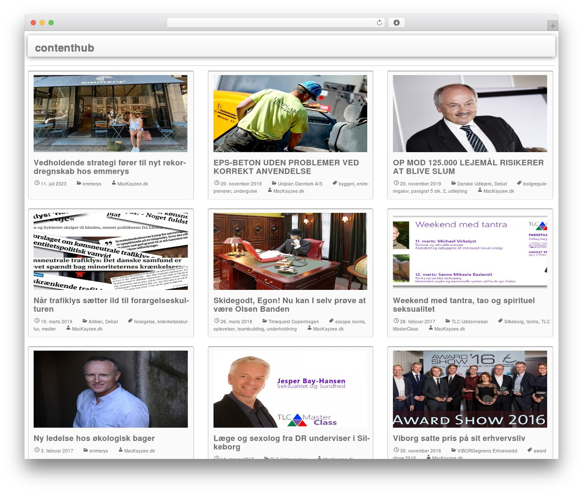Click the tag icon next to escape rooms
This screenshot has height=494, width=583.
click(x=332, y=321)
